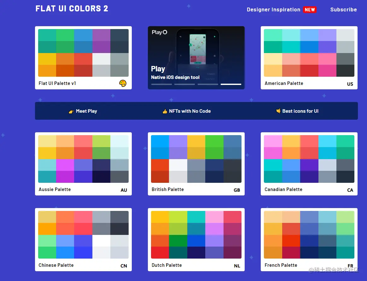Select the fourth carousel indicator in the Play ad

pos(231,84)
